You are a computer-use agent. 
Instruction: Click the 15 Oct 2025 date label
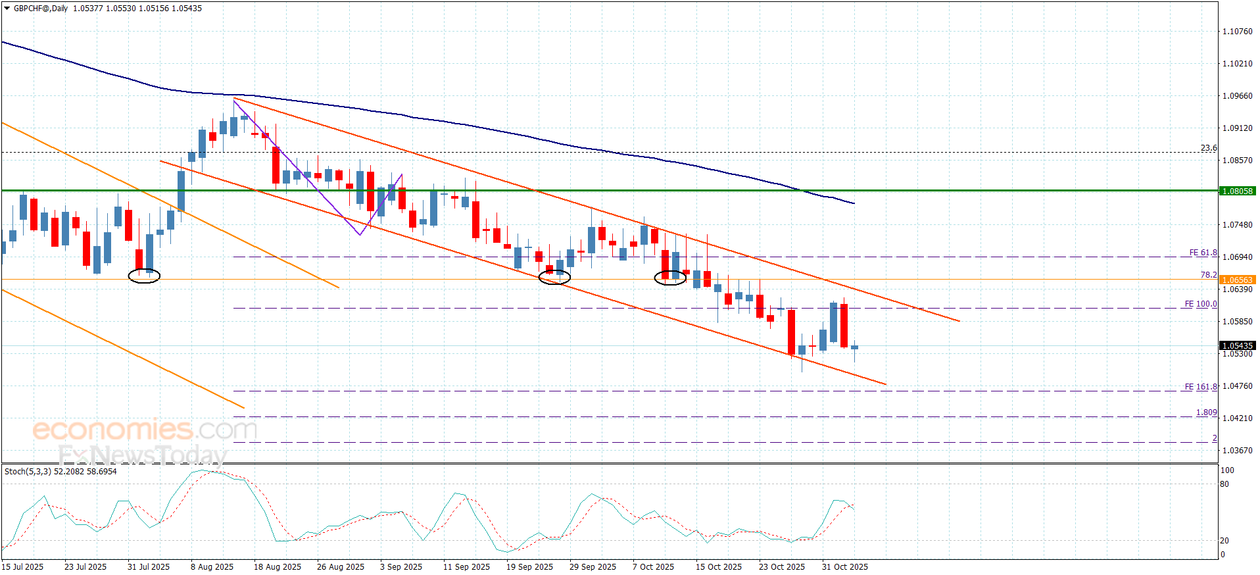click(719, 567)
